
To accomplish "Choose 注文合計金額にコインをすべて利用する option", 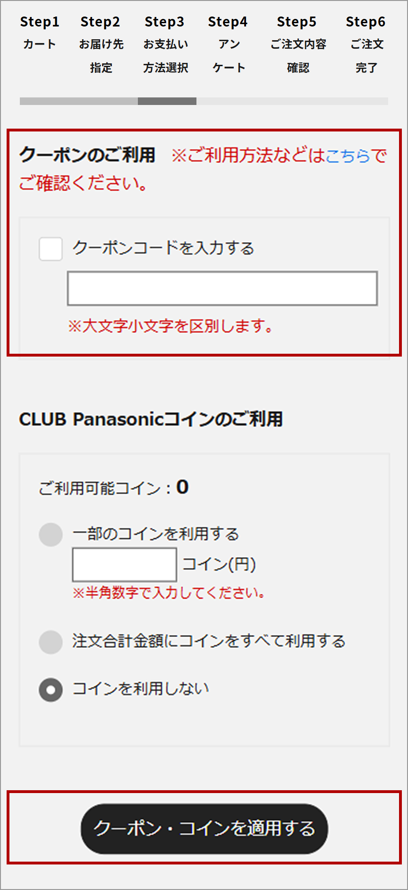I will click(x=50, y=642).
